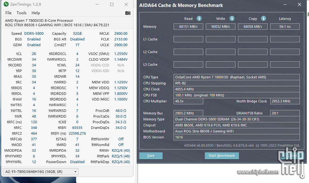Click the tRFC (ns) value 120
Screen dimensions: 309x183
(34, 122)
